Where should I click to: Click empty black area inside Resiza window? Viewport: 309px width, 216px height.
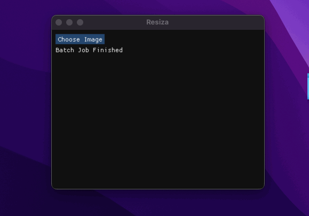click(157, 118)
